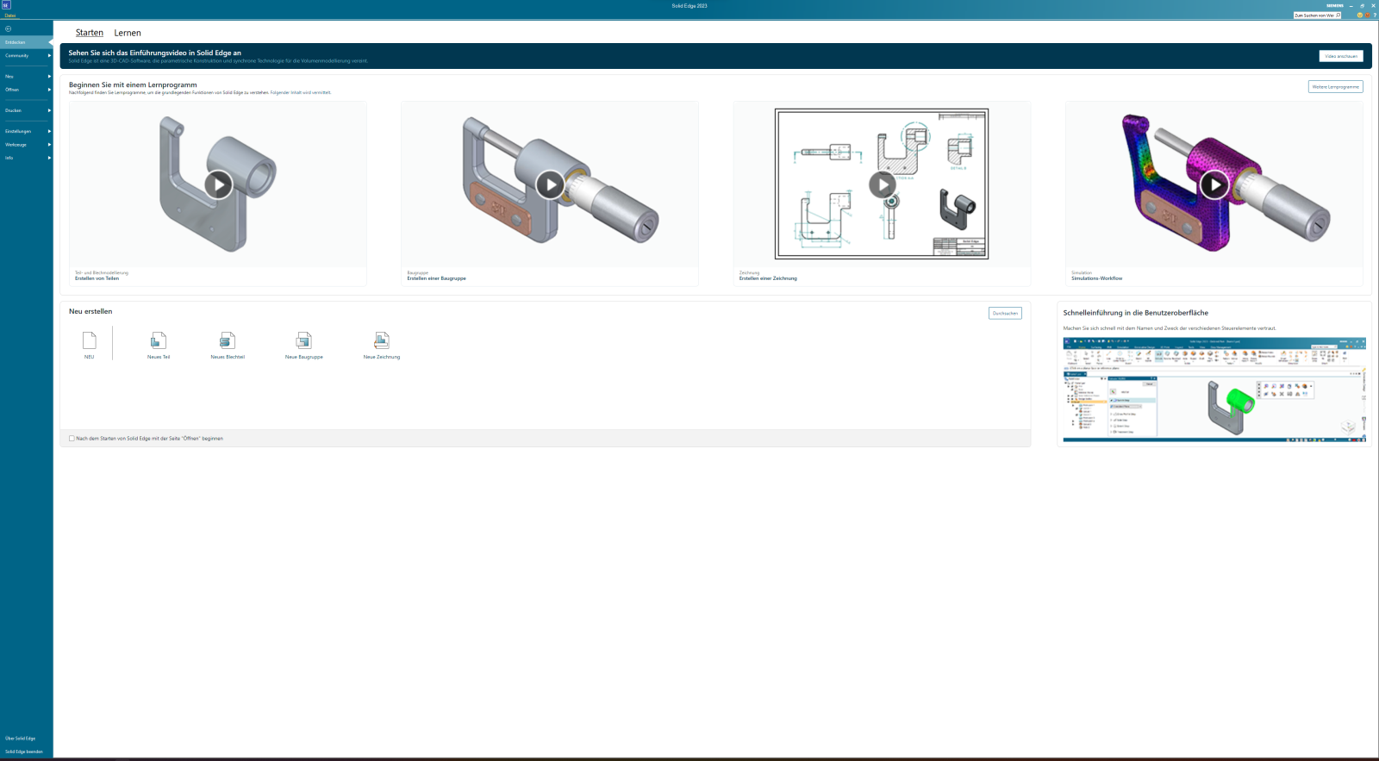Click the Schnelleinführung in die Benutzeroberfläche heading
The image size is (1379, 761).
(x=1135, y=313)
